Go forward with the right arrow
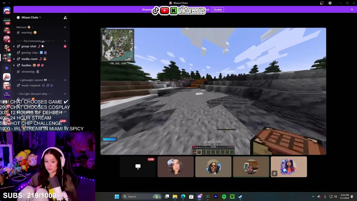 9,3
